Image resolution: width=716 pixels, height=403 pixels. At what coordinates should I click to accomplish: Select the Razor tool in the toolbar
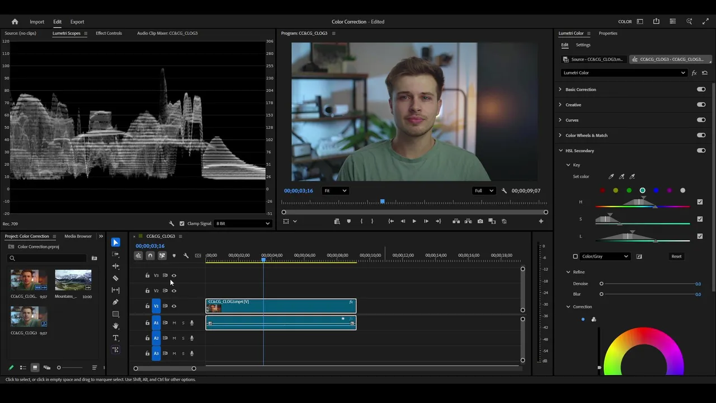[x=116, y=278]
